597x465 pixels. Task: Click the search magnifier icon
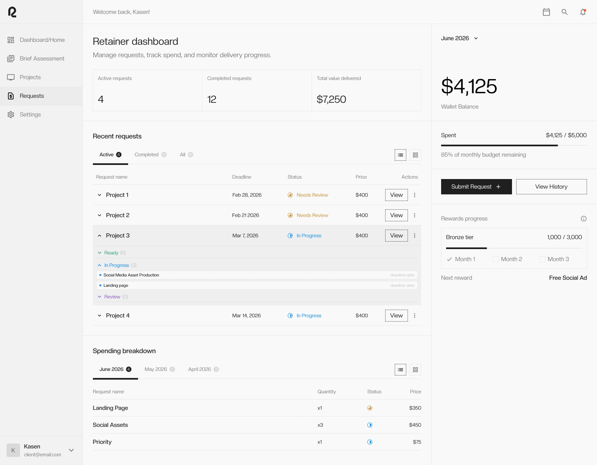click(x=565, y=12)
